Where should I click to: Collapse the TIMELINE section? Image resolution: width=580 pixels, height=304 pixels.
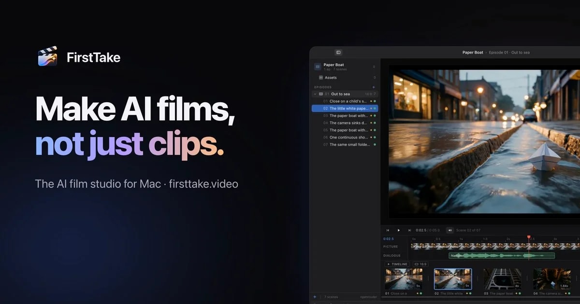tap(397, 264)
